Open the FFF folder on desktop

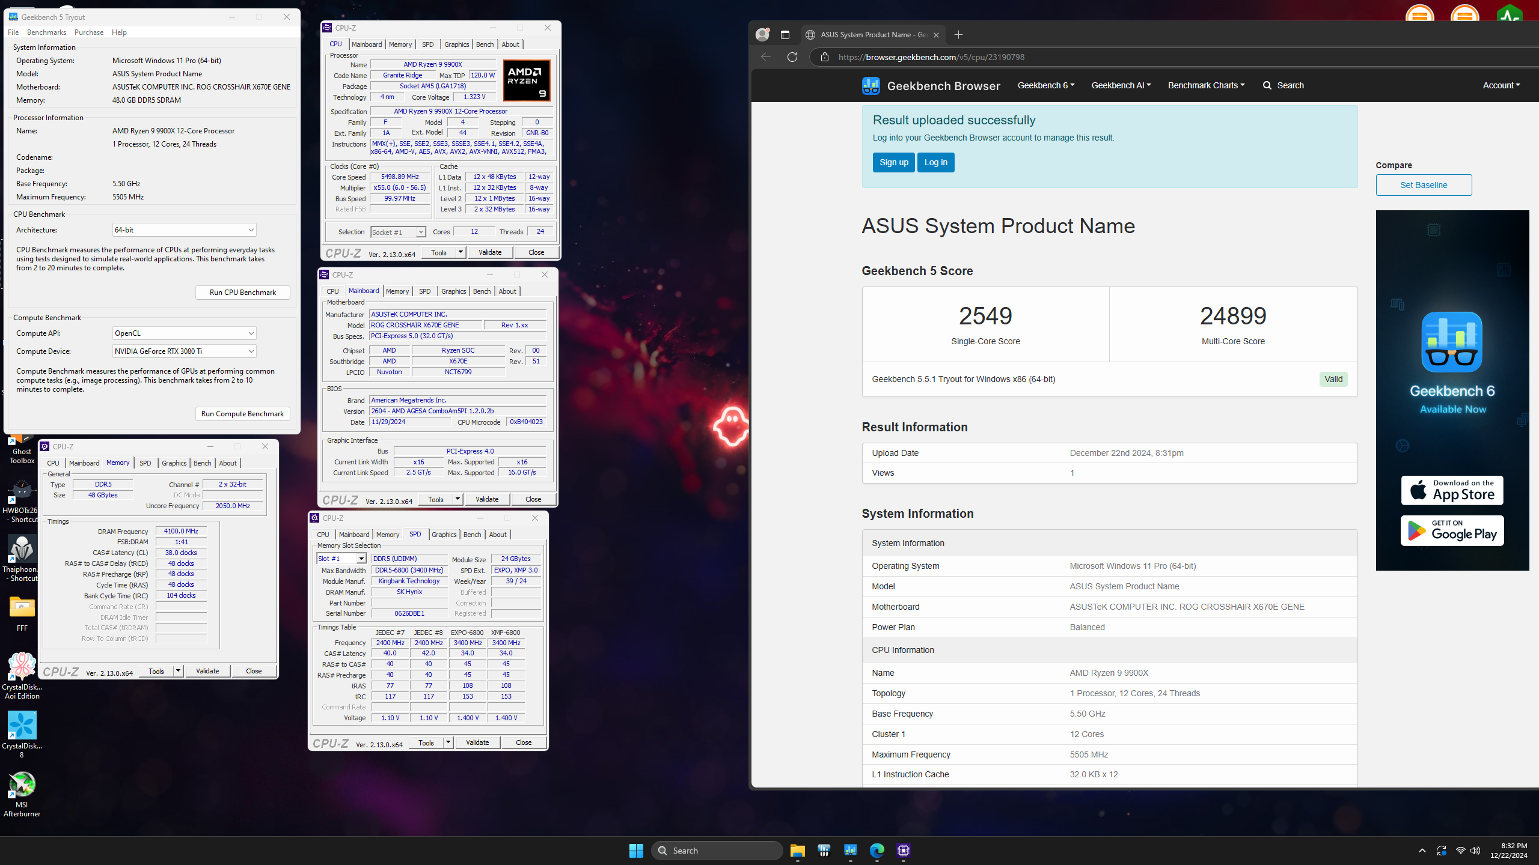coord(22,614)
